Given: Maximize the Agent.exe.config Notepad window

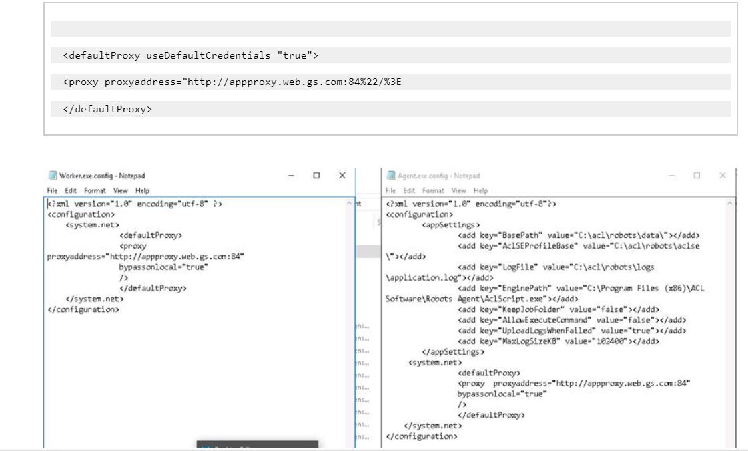Looking at the screenshot, I should (697, 176).
